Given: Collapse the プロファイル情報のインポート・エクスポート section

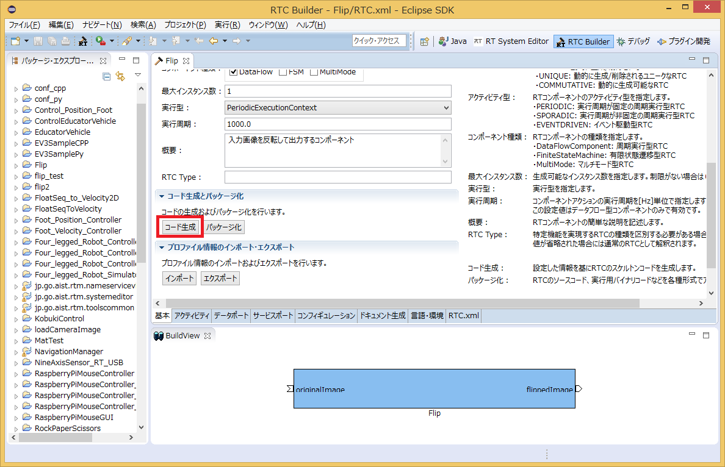Looking at the screenshot, I should tap(161, 248).
